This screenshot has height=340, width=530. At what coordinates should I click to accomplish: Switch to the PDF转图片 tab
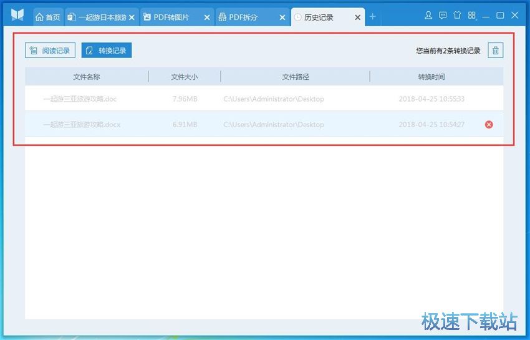171,17
